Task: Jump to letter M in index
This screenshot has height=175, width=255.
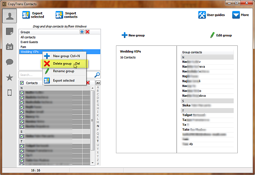Action: (98, 122)
